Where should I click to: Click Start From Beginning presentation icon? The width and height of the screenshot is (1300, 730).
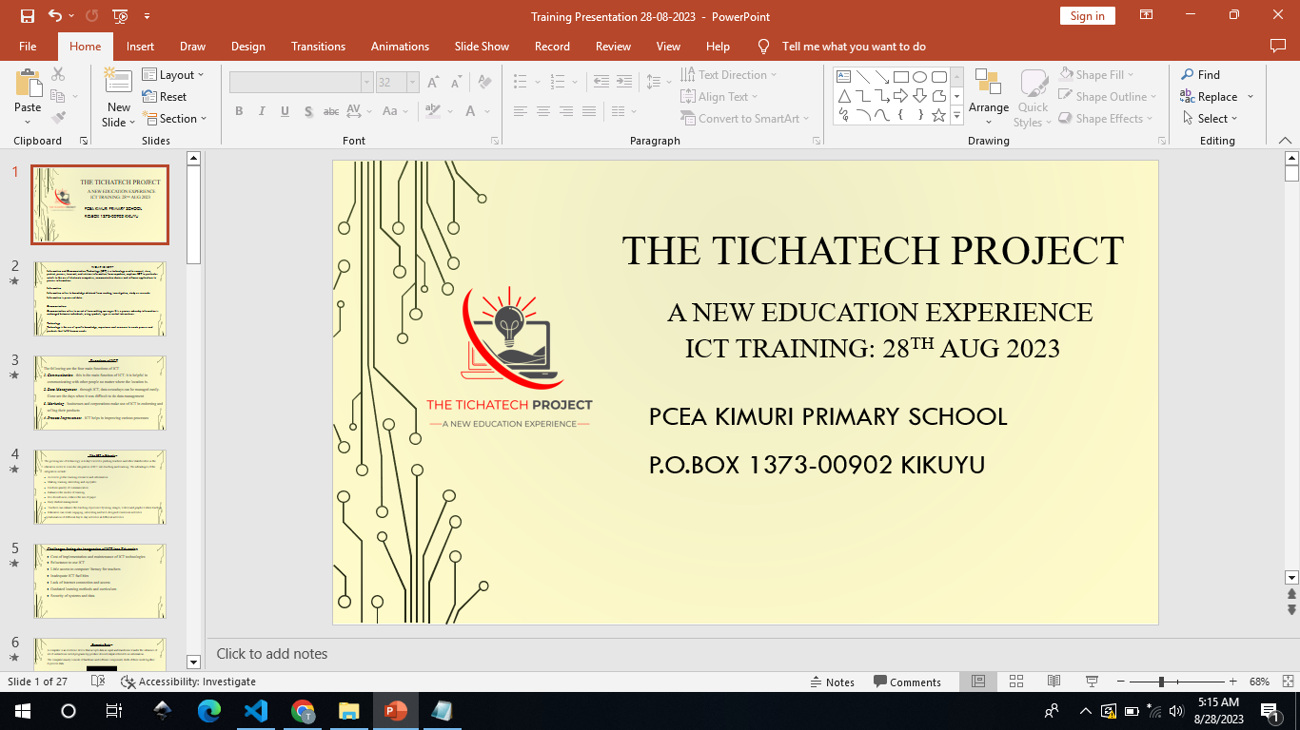click(120, 16)
